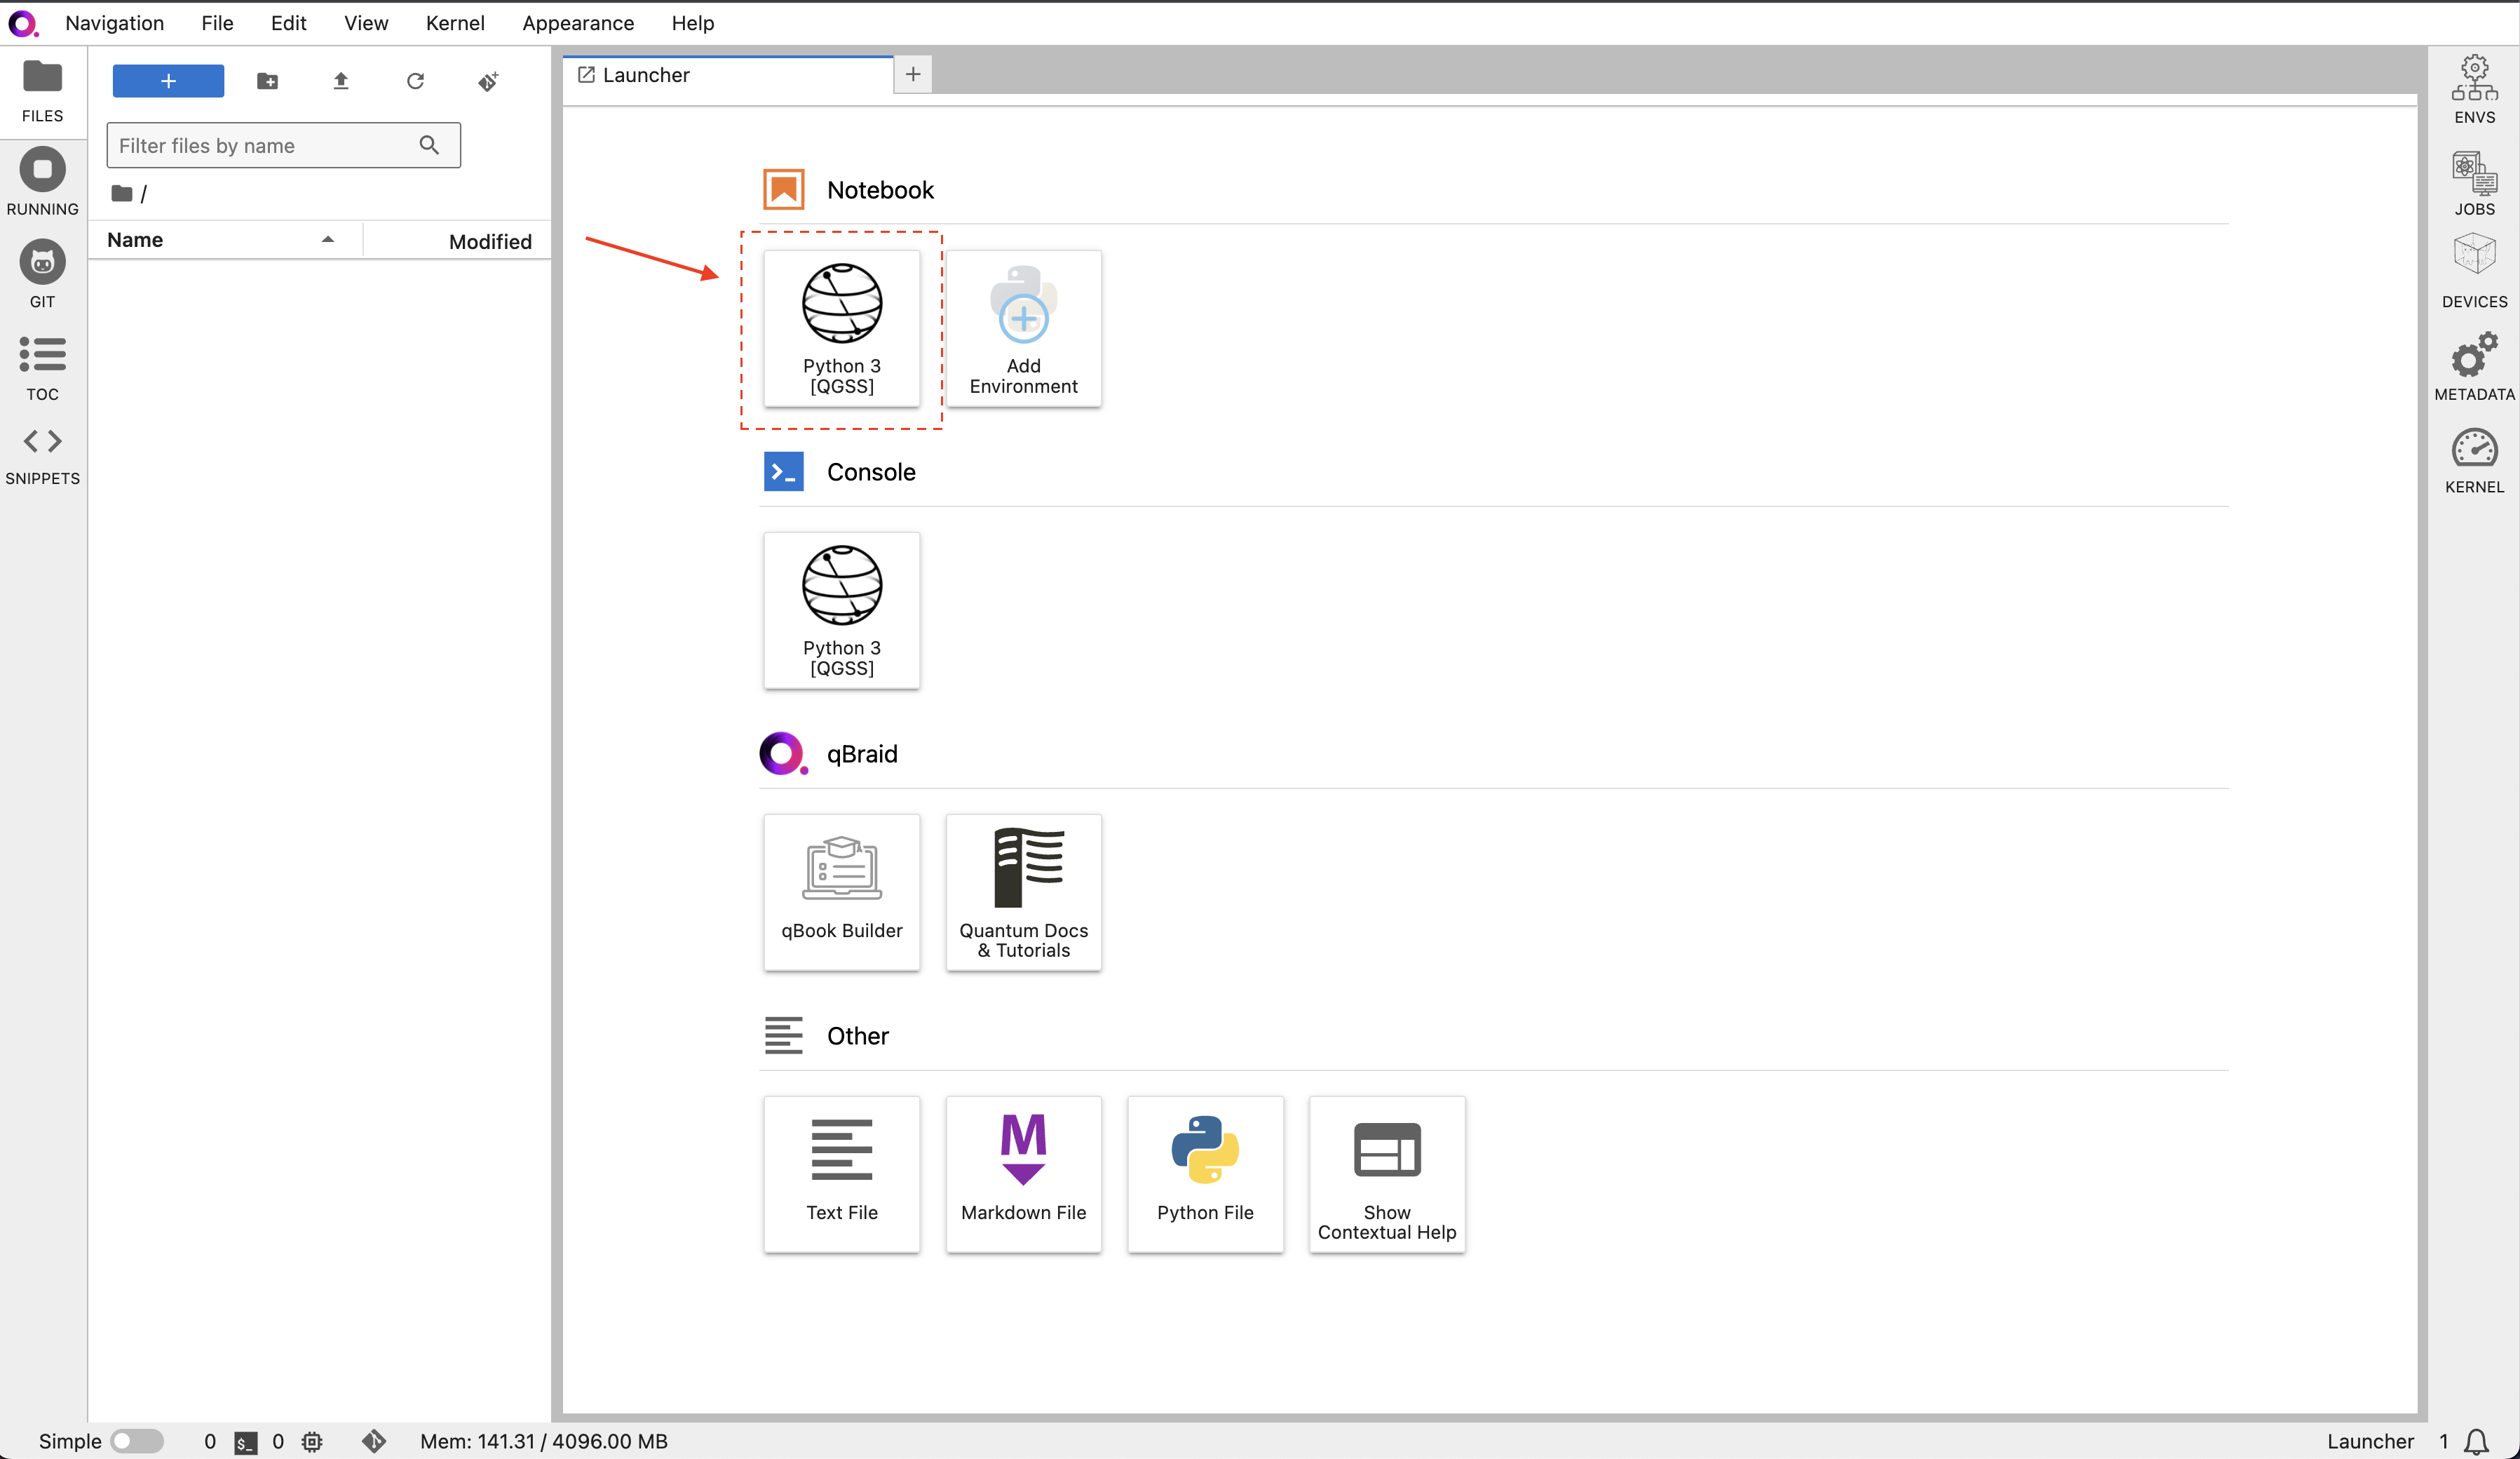The height and width of the screenshot is (1459, 2520).
Task: Click the Launcher label in status bar
Action: pos(2369,1442)
